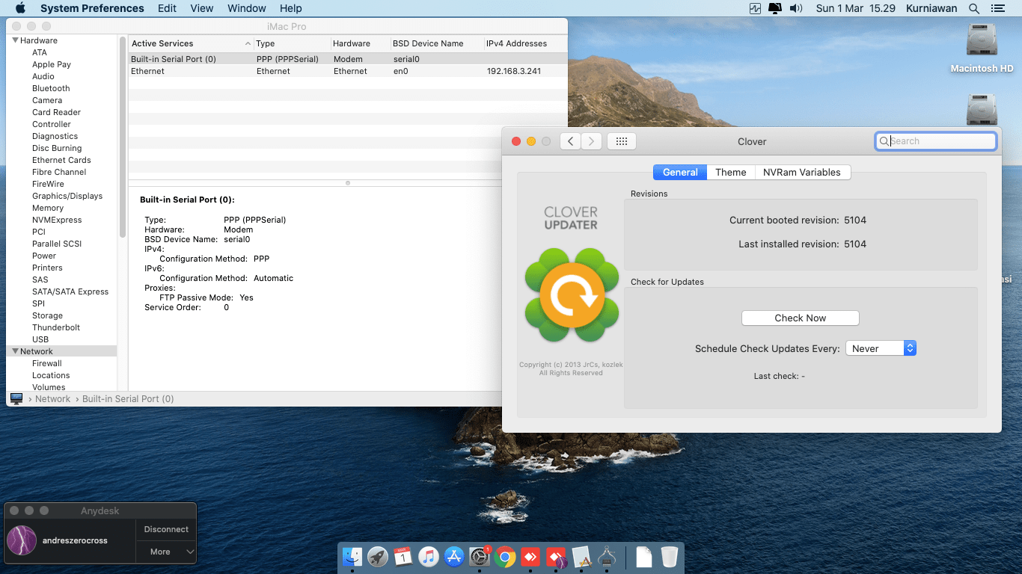Select Ethernet Cards in the sidebar
The image size is (1022, 574).
tap(61, 160)
